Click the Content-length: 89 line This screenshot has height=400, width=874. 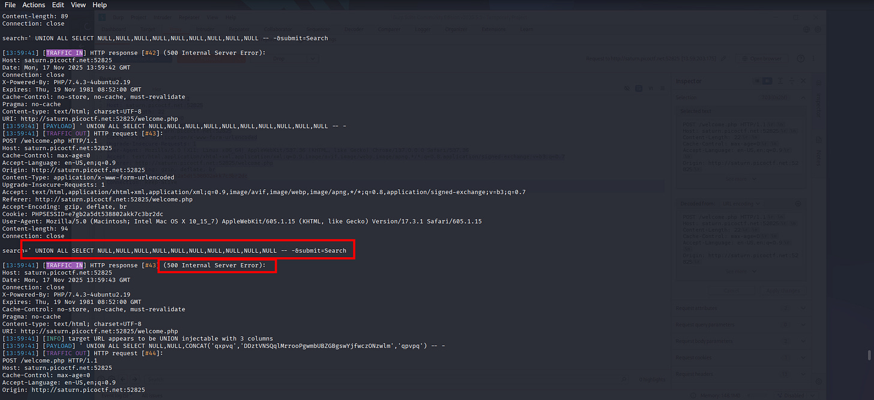tap(35, 16)
